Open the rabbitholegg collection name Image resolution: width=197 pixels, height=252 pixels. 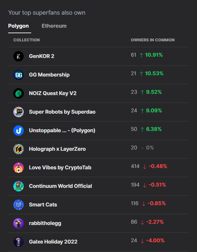click(x=45, y=223)
